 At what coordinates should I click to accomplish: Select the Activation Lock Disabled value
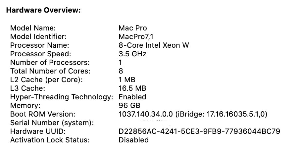click(133, 140)
